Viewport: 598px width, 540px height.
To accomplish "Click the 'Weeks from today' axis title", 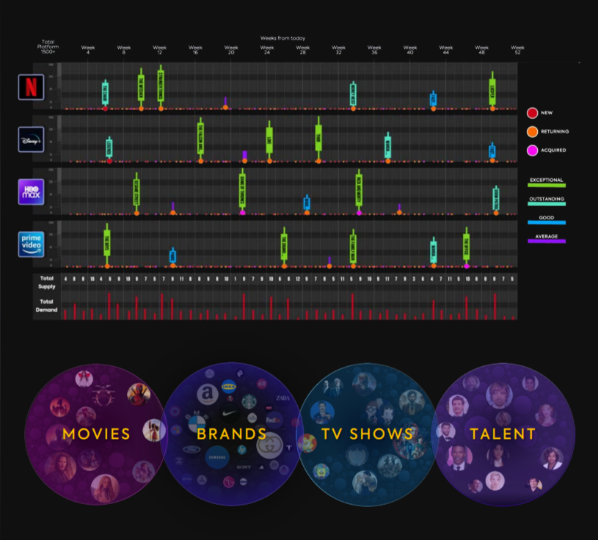I will coord(282,38).
